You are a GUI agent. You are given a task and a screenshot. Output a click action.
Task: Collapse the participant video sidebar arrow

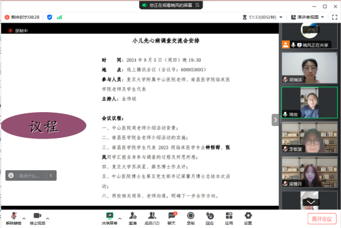click(276, 120)
